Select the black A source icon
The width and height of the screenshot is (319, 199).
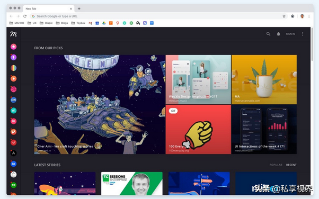(x=14, y=153)
